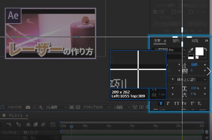
Task: Click the current time indicator playhead
Action: coord(71,127)
